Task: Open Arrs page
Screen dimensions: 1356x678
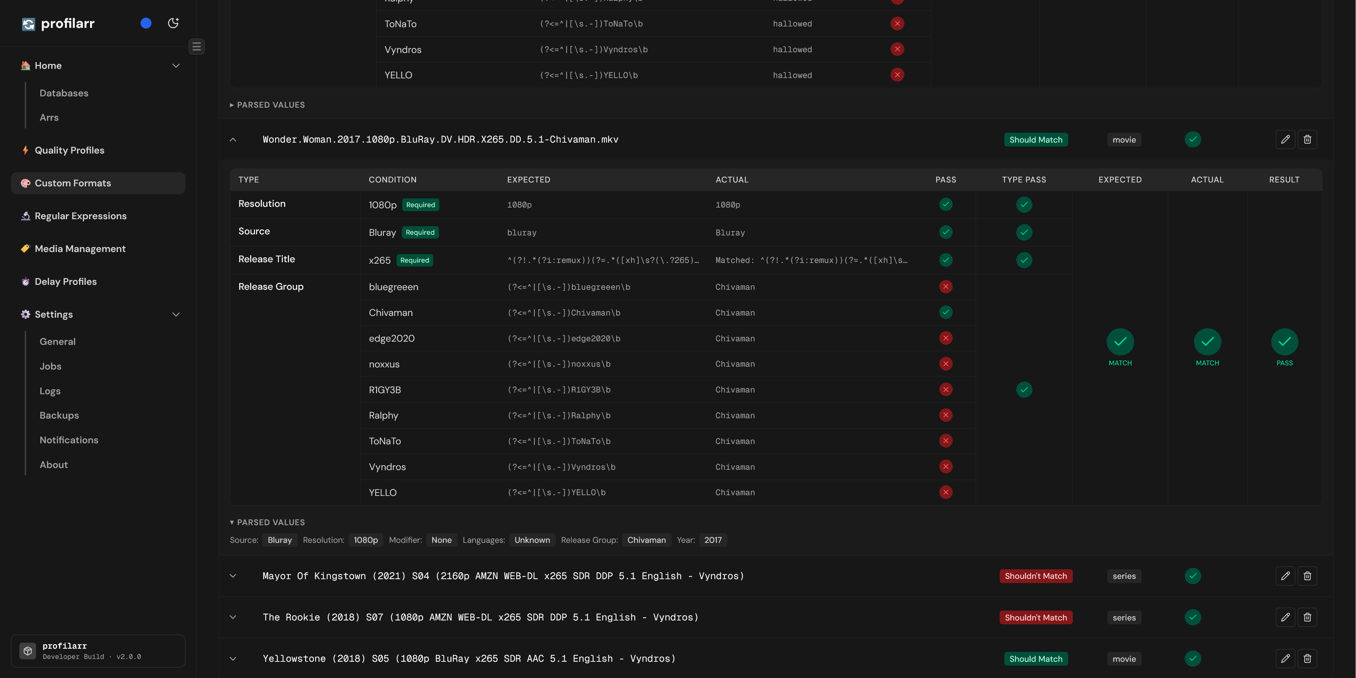Action: pyautogui.click(x=49, y=118)
